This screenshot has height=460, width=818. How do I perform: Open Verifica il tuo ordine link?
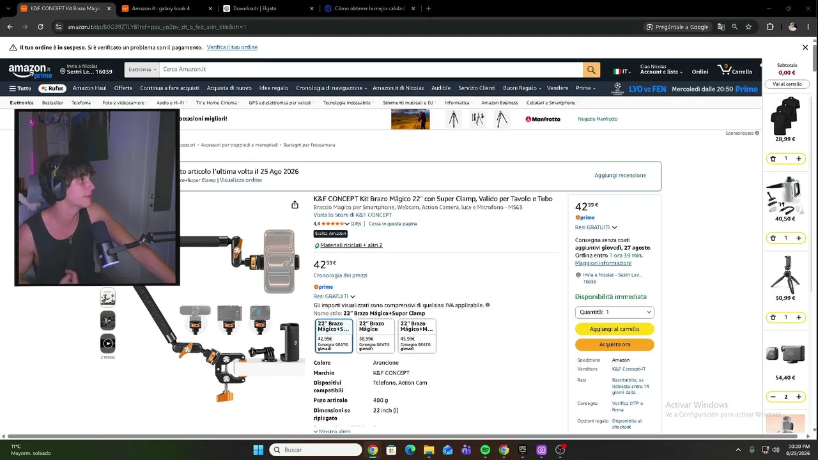point(232,47)
